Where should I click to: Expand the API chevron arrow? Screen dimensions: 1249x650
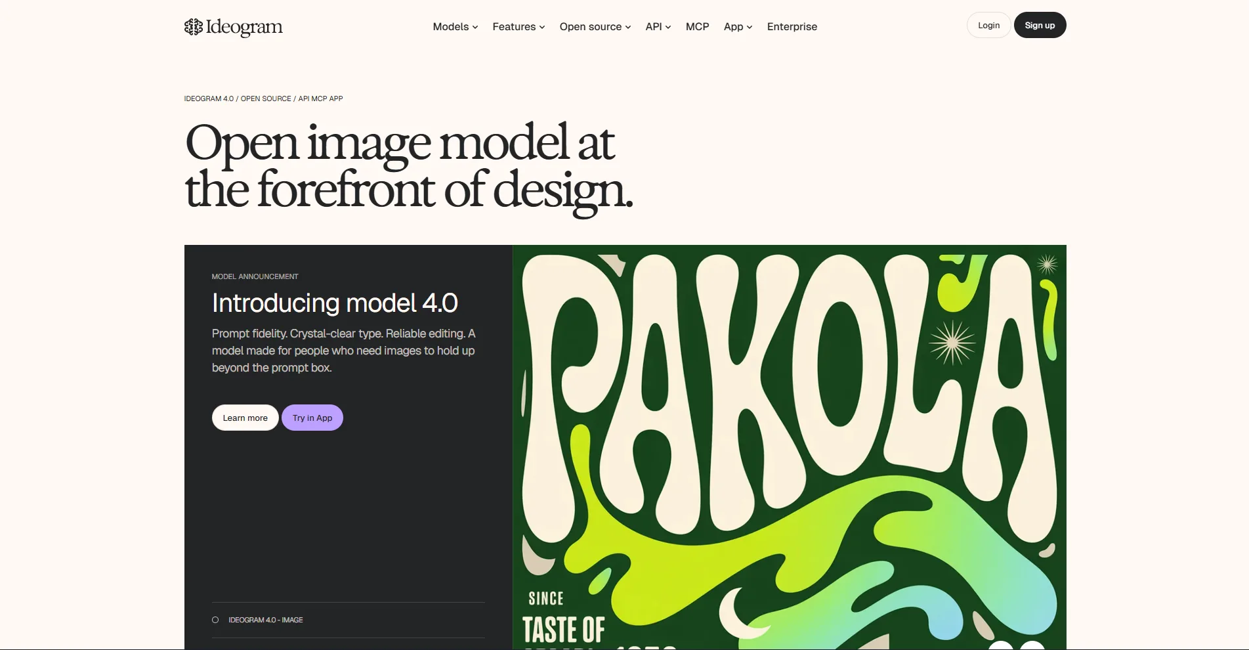[668, 28]
